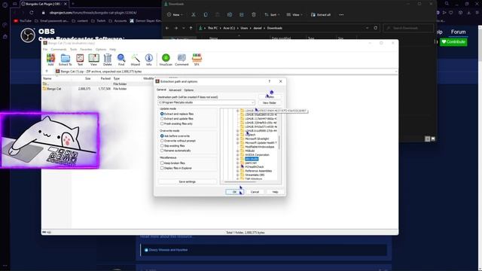Select Rename automatically option
This screenshot has height=271, width=482.
tap(162, 151)
